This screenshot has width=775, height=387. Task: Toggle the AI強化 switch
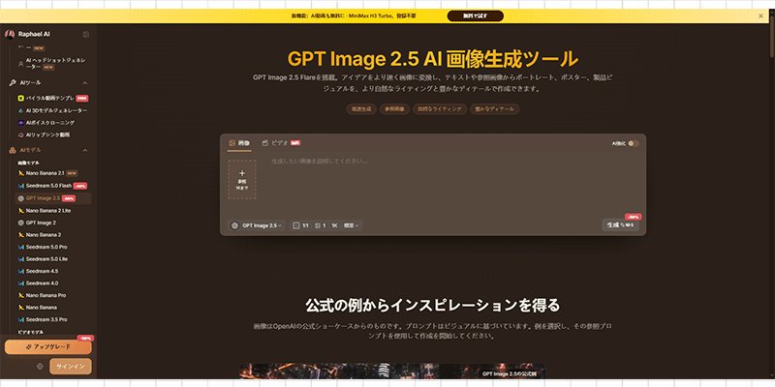634,143
